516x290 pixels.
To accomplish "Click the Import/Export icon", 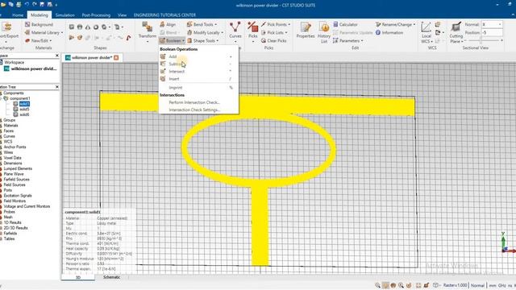I will tap(7, 27).
